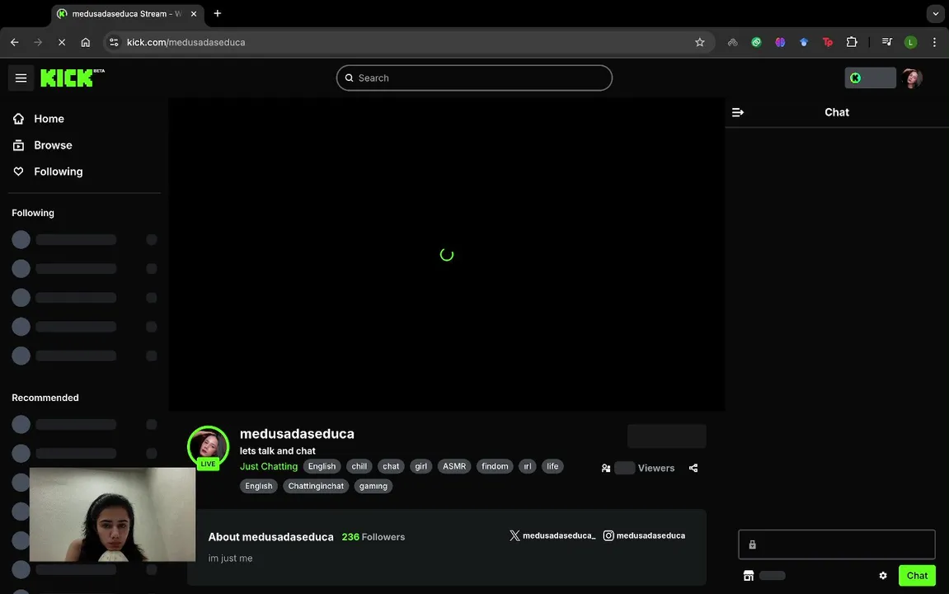Click the streamer's LIVE avatar

tap(209, 447)
